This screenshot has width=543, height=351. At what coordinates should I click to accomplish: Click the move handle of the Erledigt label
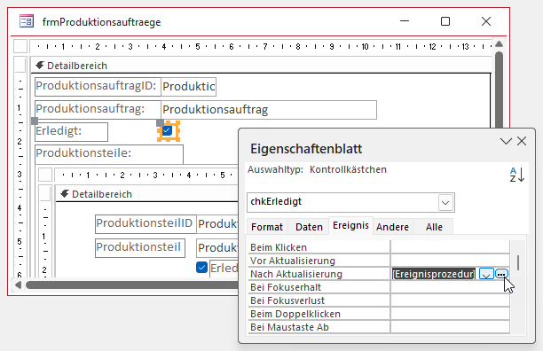click(x=35, y=121)
